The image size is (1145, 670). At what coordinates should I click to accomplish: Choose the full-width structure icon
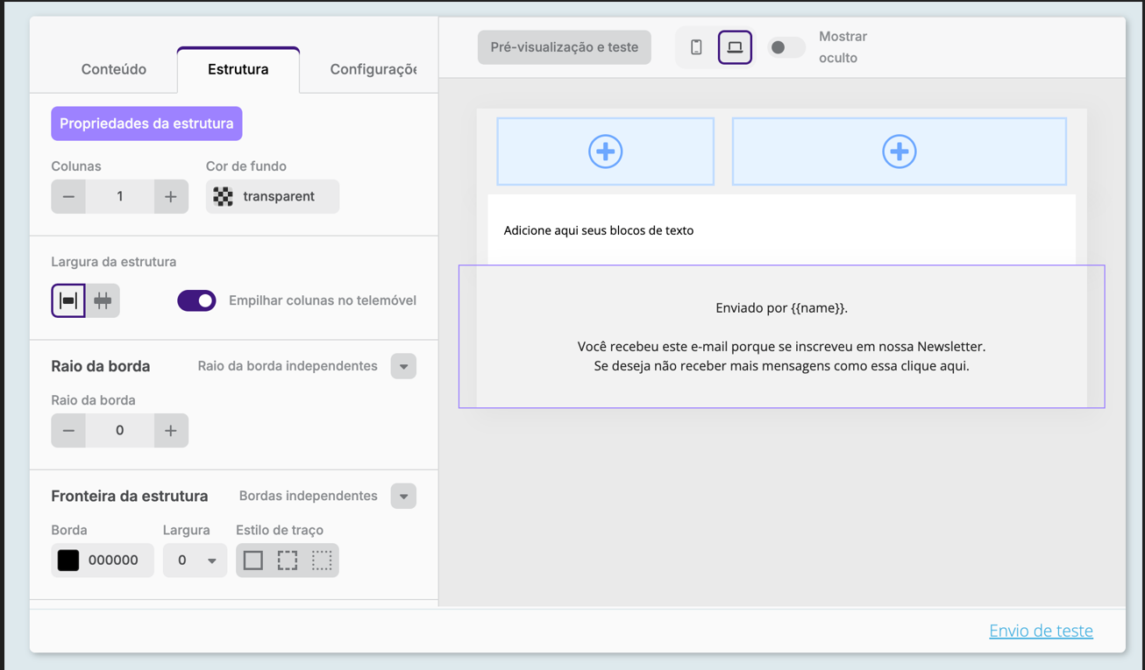pyautogui.click(x=103, y=300)
